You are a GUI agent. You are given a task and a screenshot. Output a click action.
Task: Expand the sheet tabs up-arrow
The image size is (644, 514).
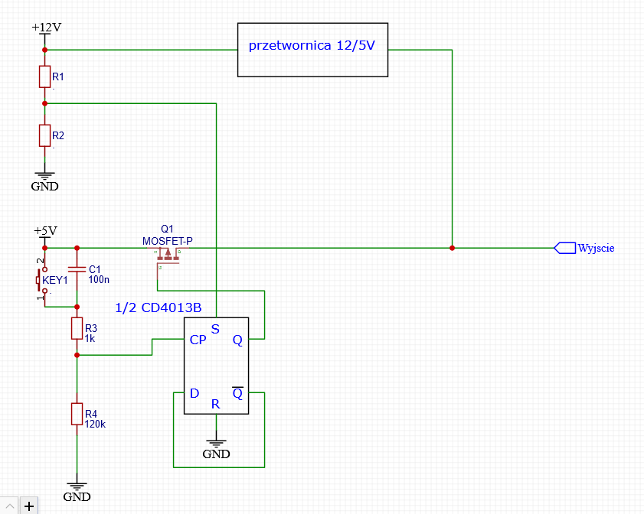tap(9, 506)
